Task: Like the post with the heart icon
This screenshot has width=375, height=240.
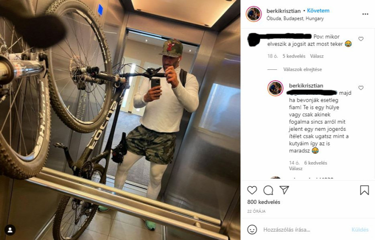Action: click(x=252, y=190)
